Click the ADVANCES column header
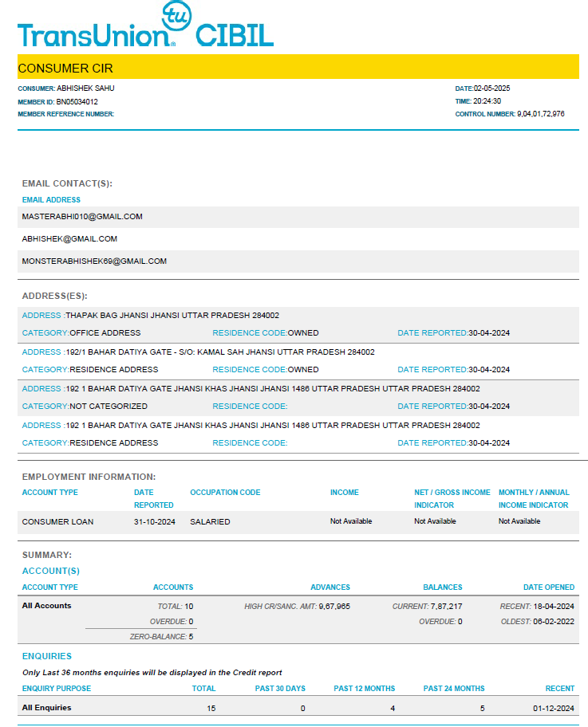 pyautogui.click(x=330, y=587)
